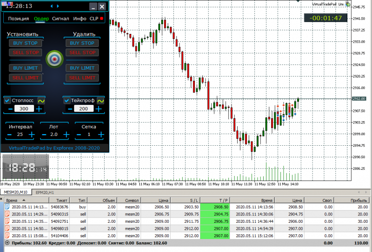
Task: Decrease Сетка count with minus
Action: point(79,135)
